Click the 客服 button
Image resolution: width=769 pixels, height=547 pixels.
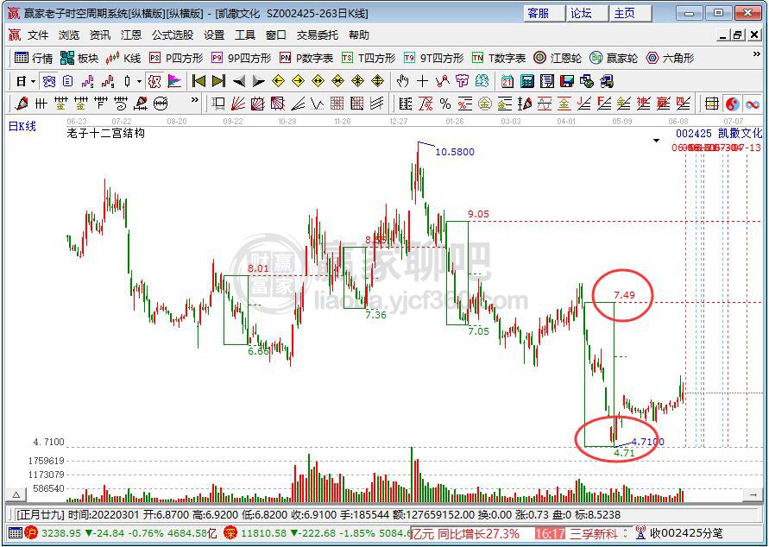point(544,14)
